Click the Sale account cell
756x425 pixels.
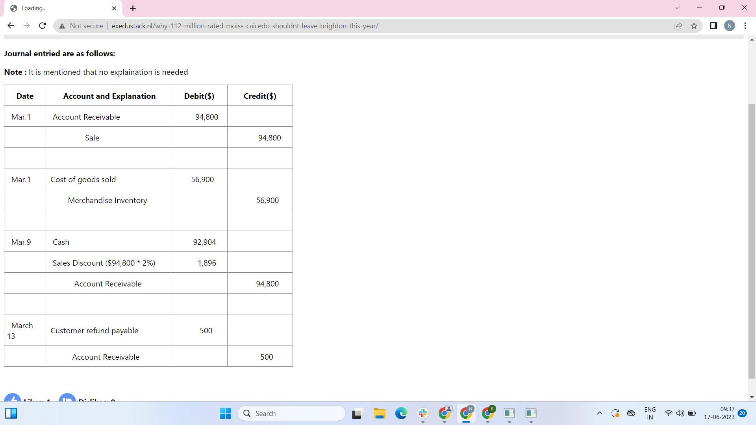click(108, 137)
